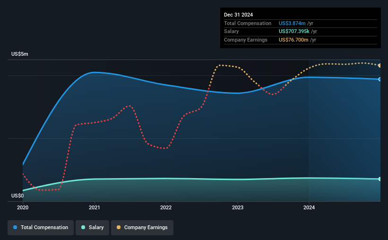The width and height of the screenshot is (388, 240).
Task: Click the 2020 x-axis label
Action: pos(23,207)
